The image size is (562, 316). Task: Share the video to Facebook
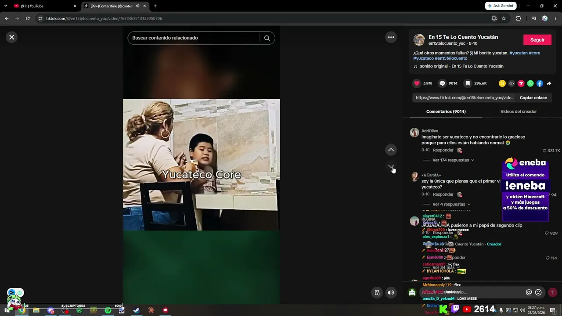coord(540,83)
